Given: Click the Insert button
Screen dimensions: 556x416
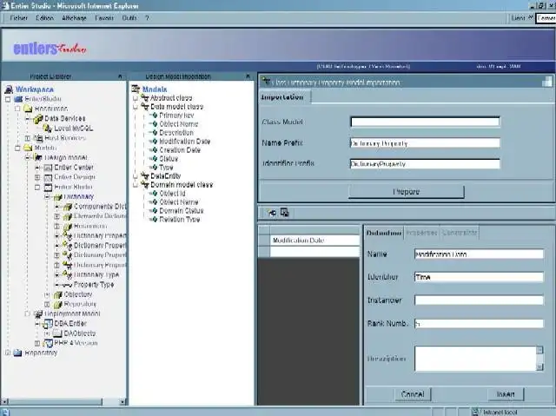Looking at the screenshot, I should (x=506, y=394).
